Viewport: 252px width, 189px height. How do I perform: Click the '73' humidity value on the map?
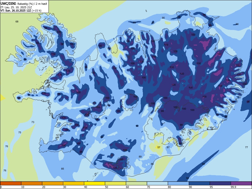point(33,122)
